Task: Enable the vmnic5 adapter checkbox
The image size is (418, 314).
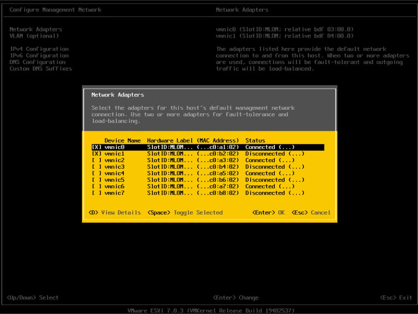Action: (x=97, y=180)
